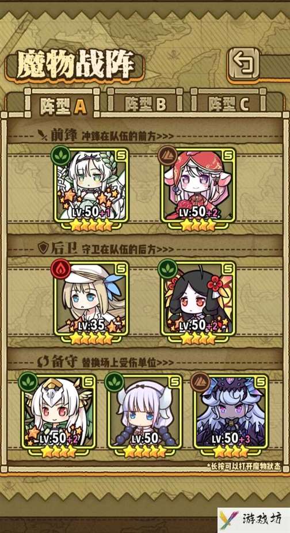Click the 后卫 shield icon header
Screen dimensions: 290x533
pos(43,249)
